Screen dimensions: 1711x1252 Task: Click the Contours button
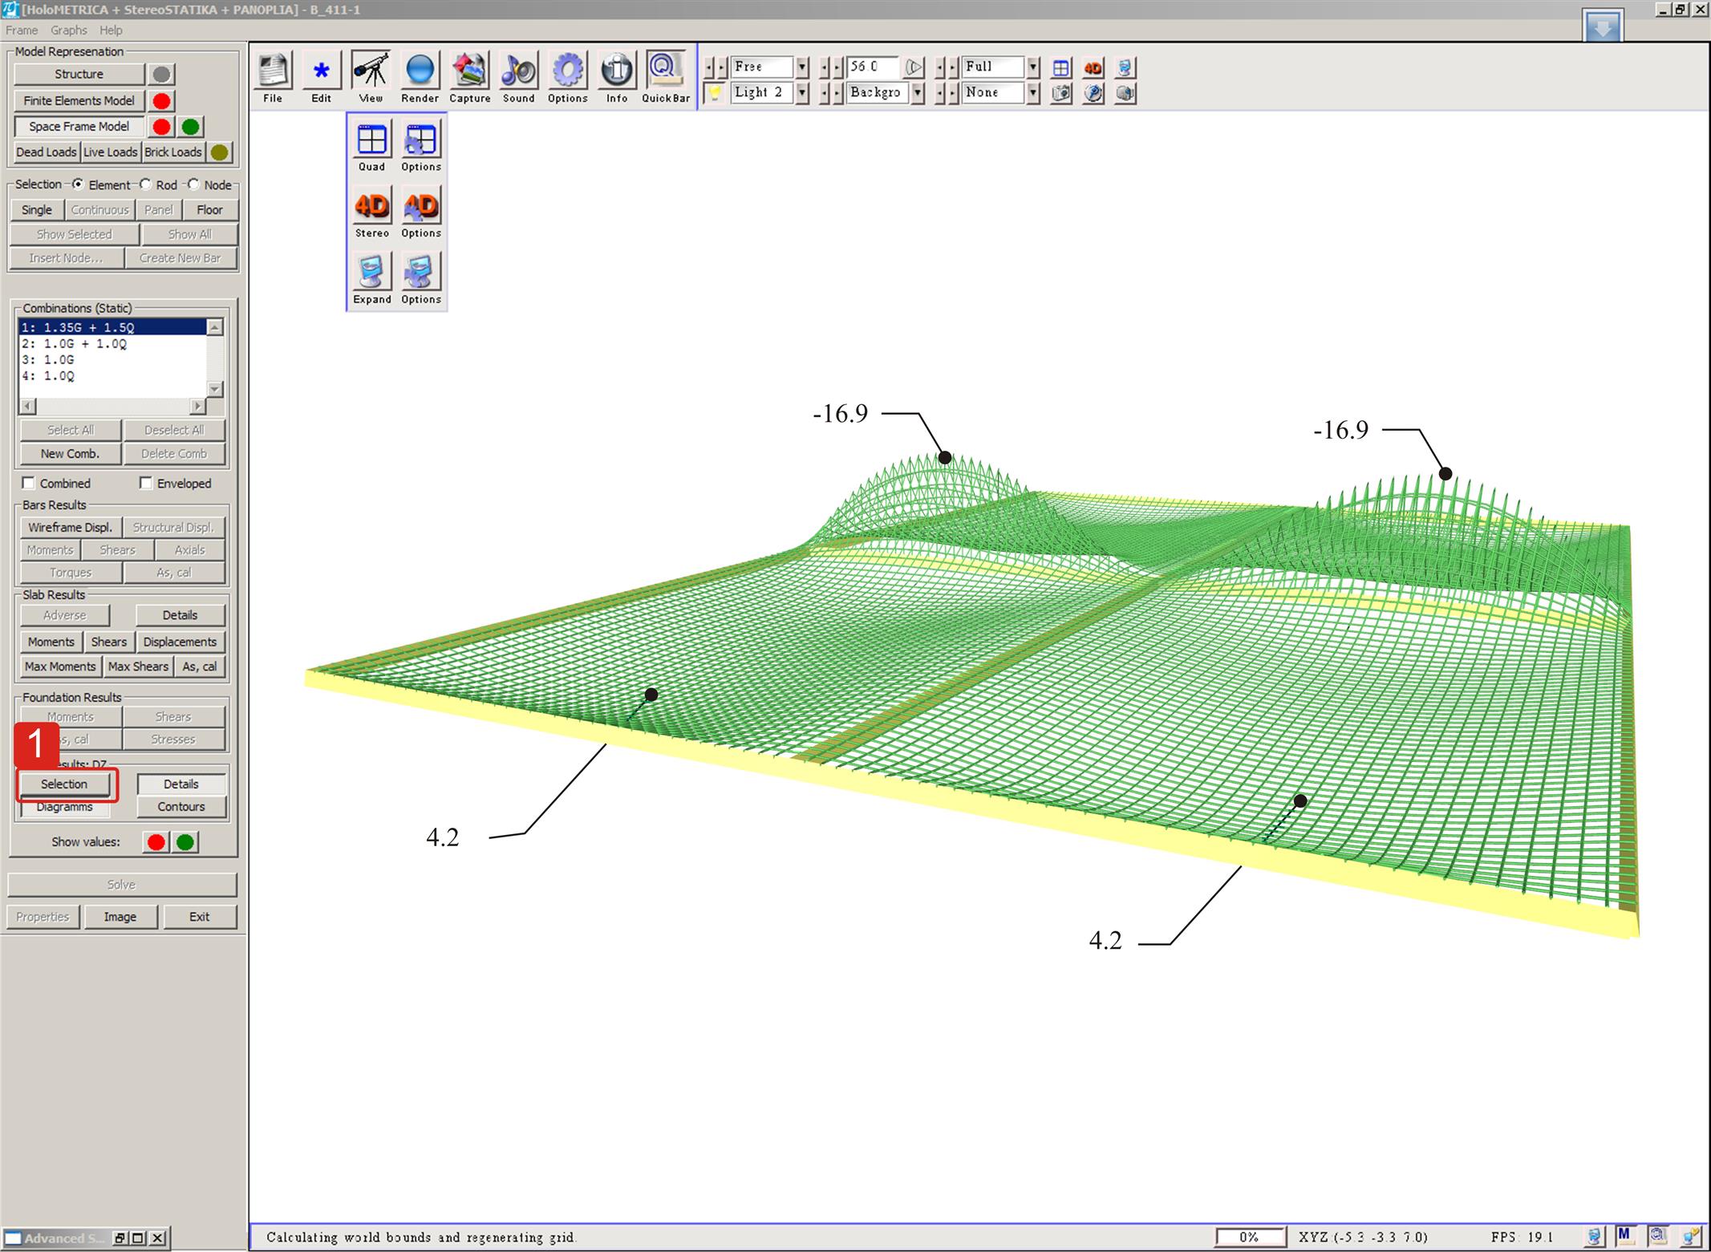pyautogui.click(x=181, y=807)
